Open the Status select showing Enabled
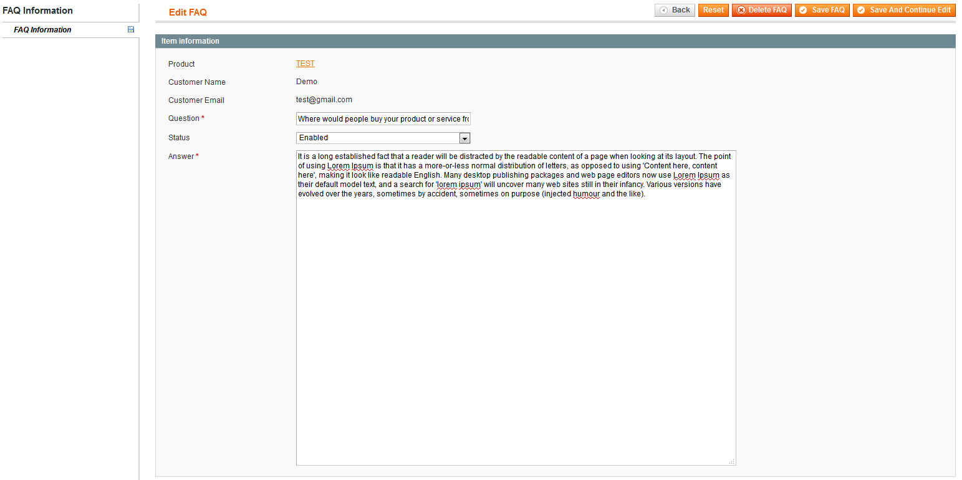This screenshot has height=480, width=962. point(378,138)
